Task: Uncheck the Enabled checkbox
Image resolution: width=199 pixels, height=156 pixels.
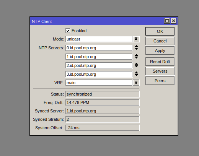Action: pyautogui.click(x=68, y=31)
